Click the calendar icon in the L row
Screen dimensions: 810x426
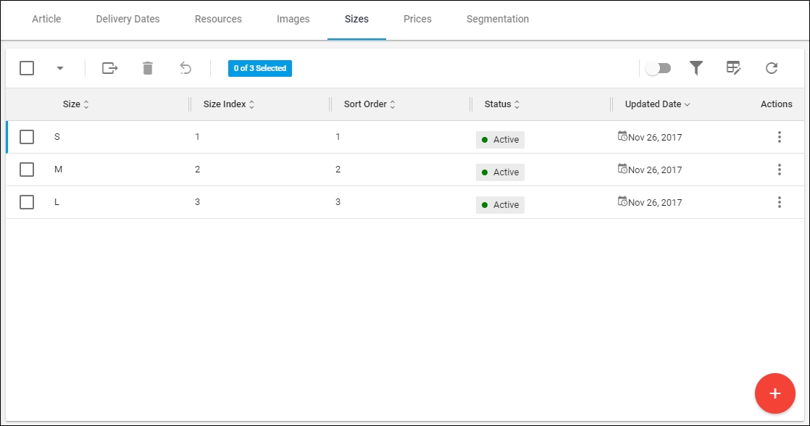tap(622, 201)
